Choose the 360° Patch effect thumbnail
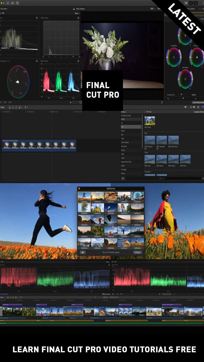 pyautogui.click(x=150, y=121)
